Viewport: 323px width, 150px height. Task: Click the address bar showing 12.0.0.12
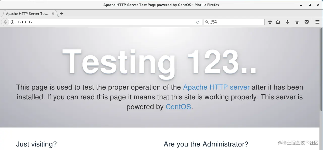point(101,22)
